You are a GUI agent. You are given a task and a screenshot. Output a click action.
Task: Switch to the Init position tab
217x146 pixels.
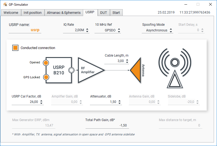(33, 13)
